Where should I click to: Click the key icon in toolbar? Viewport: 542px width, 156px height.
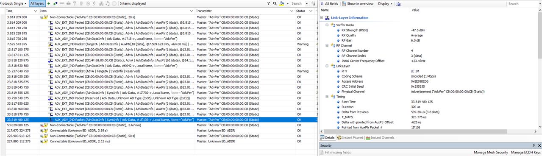point(75,3)
